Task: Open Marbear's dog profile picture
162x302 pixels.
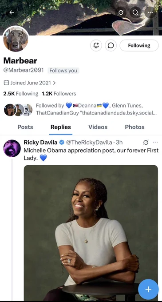Action: pos(16,39)
